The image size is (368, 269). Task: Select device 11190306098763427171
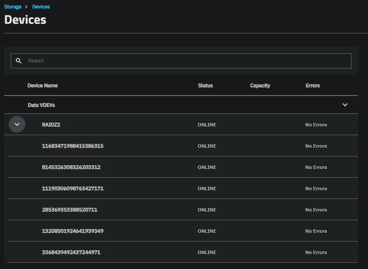[x=73, y=189]
